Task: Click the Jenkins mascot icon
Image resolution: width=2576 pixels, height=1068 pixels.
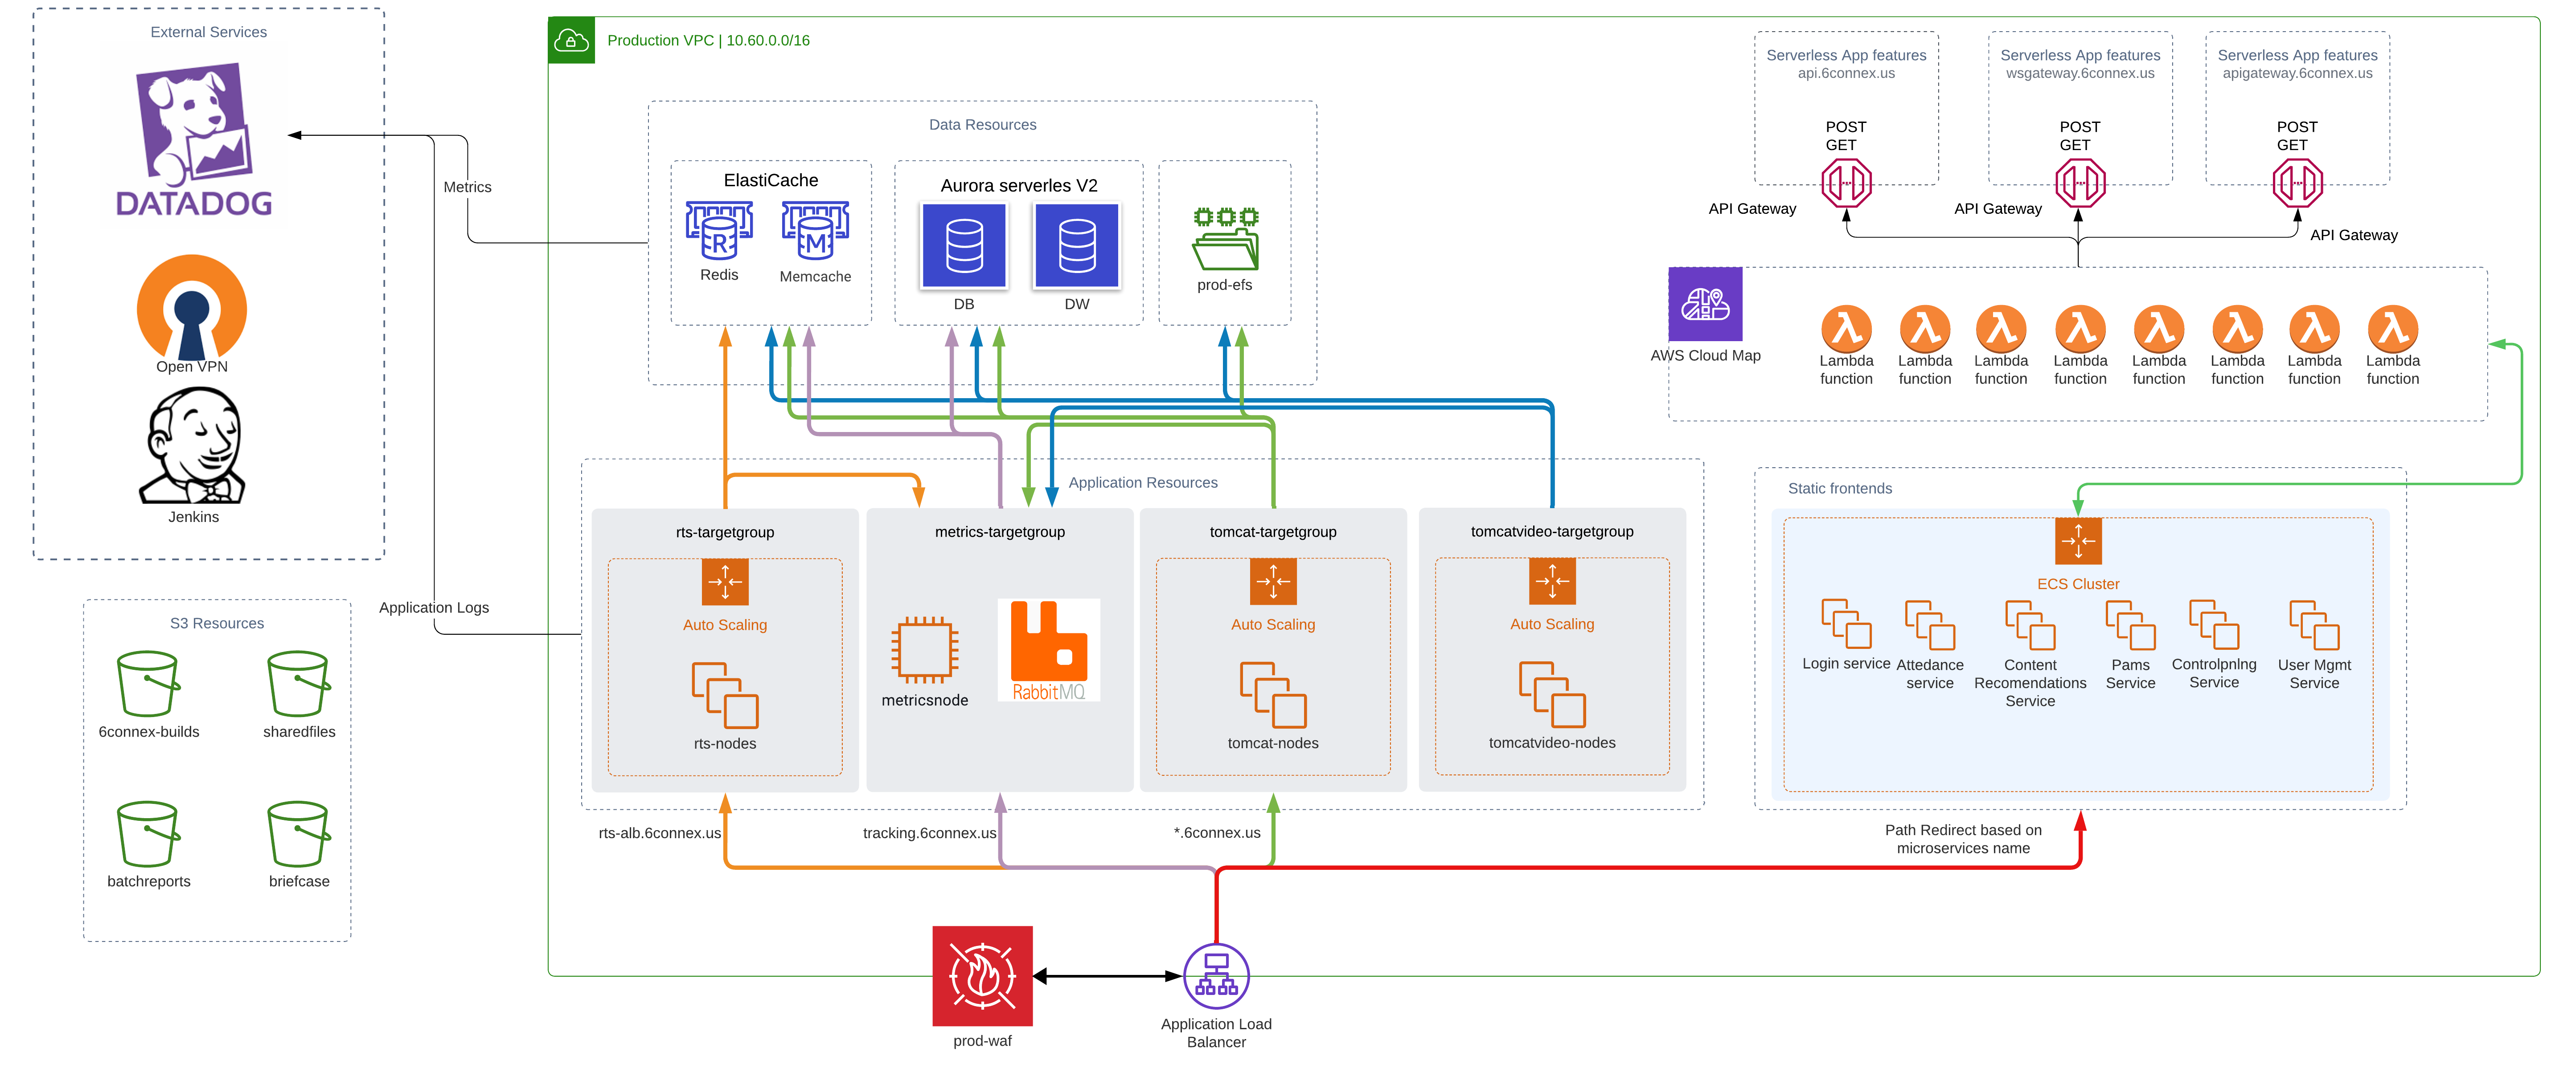Action: [192, 445]
